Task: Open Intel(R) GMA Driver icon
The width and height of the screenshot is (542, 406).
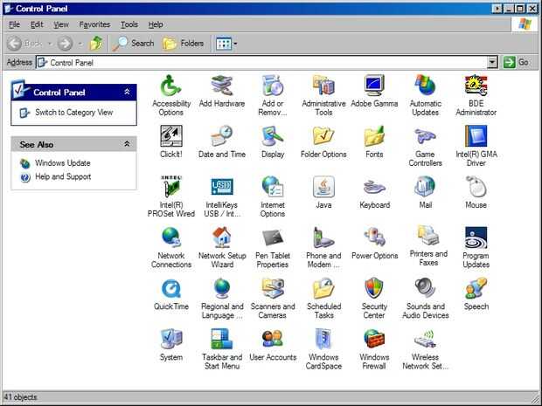Action: click(x=476, y=136)
